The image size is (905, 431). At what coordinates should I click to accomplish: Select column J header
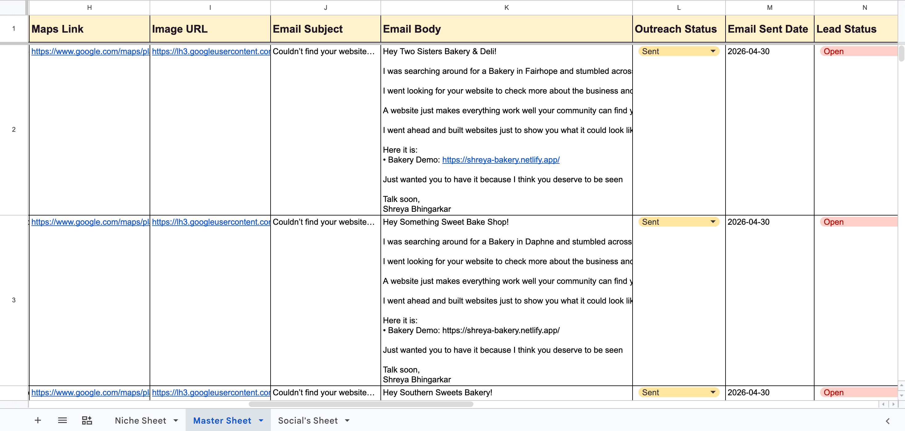pos(326,7)
